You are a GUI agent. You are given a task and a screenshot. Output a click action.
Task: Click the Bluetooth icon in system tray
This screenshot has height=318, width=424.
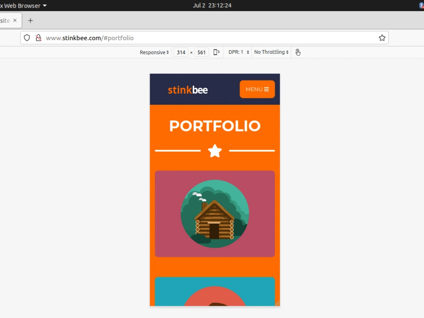pos(421,6)
